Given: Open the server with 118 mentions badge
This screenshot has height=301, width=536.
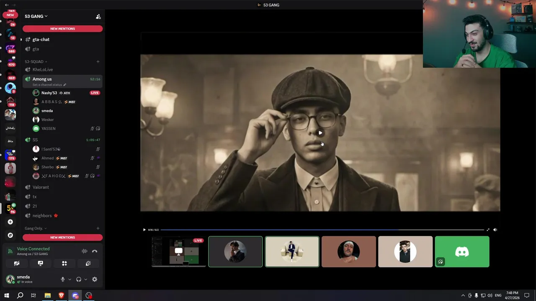Looking at the screenshot, I should [x=10, y=102].
